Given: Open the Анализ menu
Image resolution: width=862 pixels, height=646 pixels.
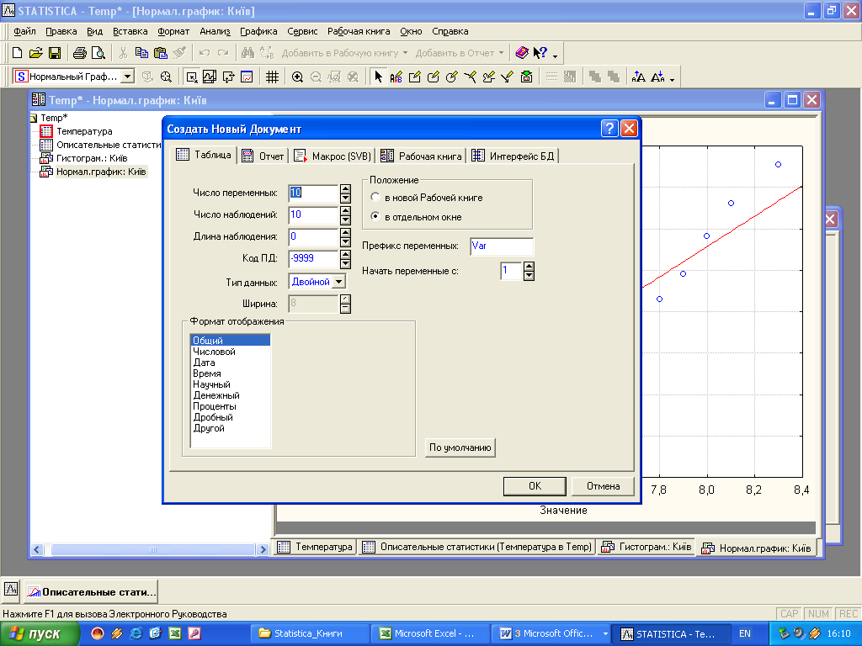Looking at the screenshot, I should pos(215,31).
